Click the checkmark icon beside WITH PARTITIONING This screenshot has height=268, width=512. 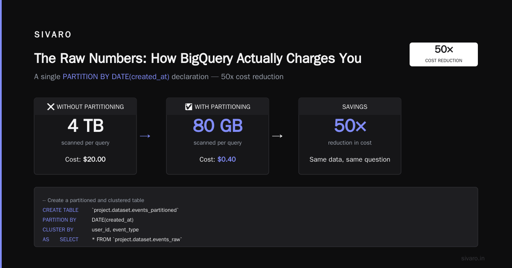pos(189,107)
